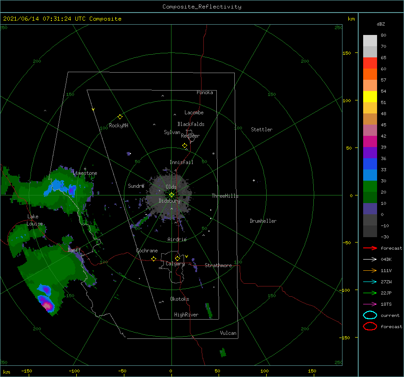The image size is (404, 377).
Task: Select the Innisfail town label
Action: click(181, 162)
